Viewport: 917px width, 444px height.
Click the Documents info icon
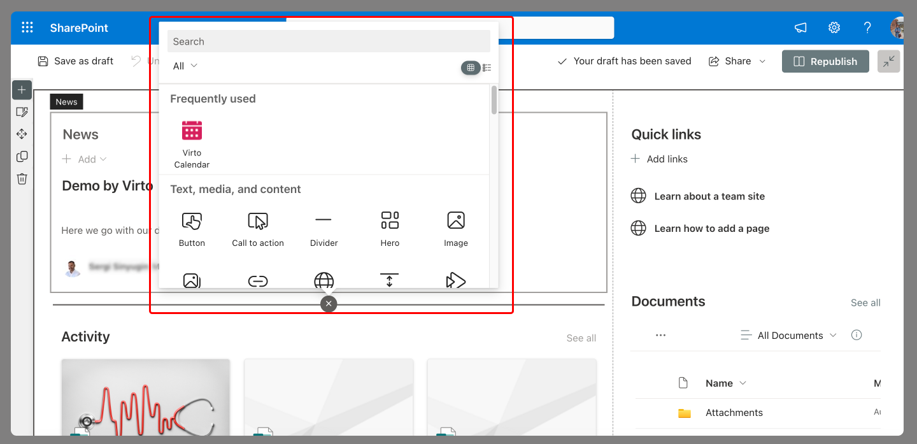point(857,335)
